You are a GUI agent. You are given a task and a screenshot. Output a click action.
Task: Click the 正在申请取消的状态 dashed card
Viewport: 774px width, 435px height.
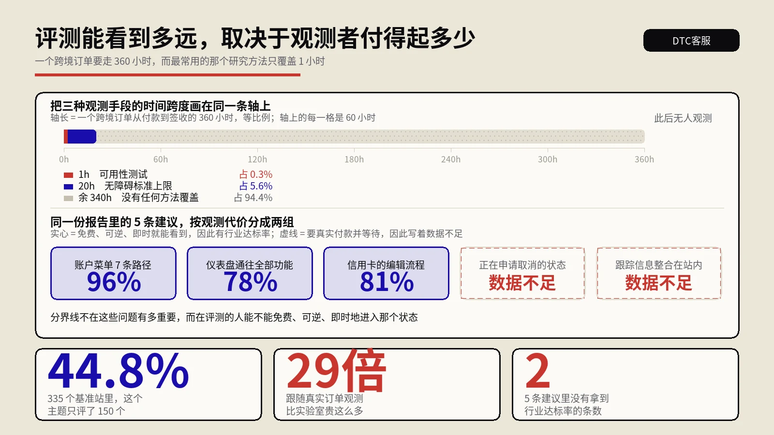click(x=522, y=273)
